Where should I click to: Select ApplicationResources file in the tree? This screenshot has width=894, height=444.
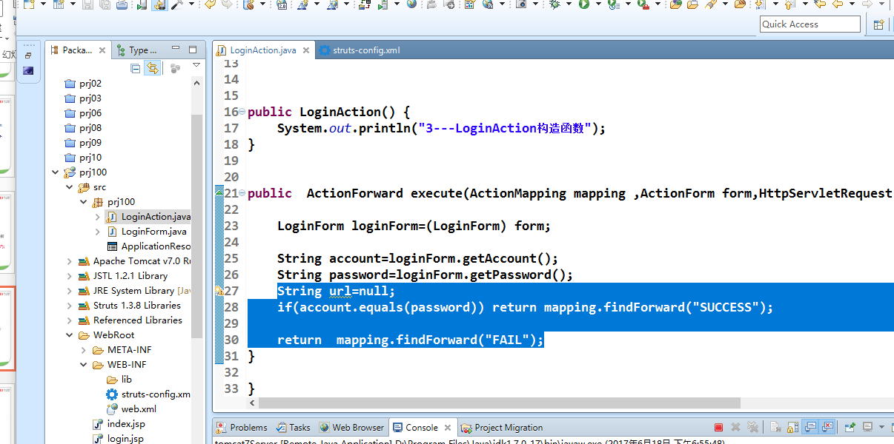click(x=149, y=246)
